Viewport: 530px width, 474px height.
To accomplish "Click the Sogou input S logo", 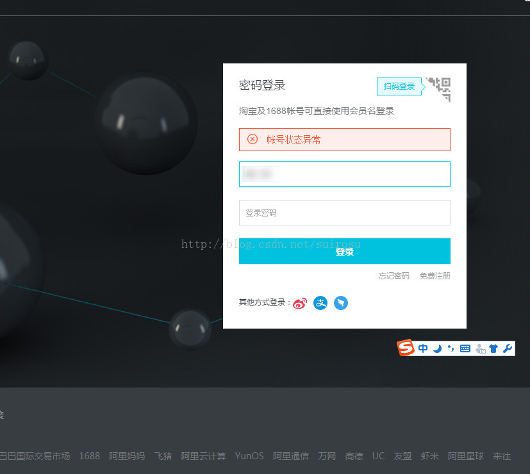I will point(406,348).
